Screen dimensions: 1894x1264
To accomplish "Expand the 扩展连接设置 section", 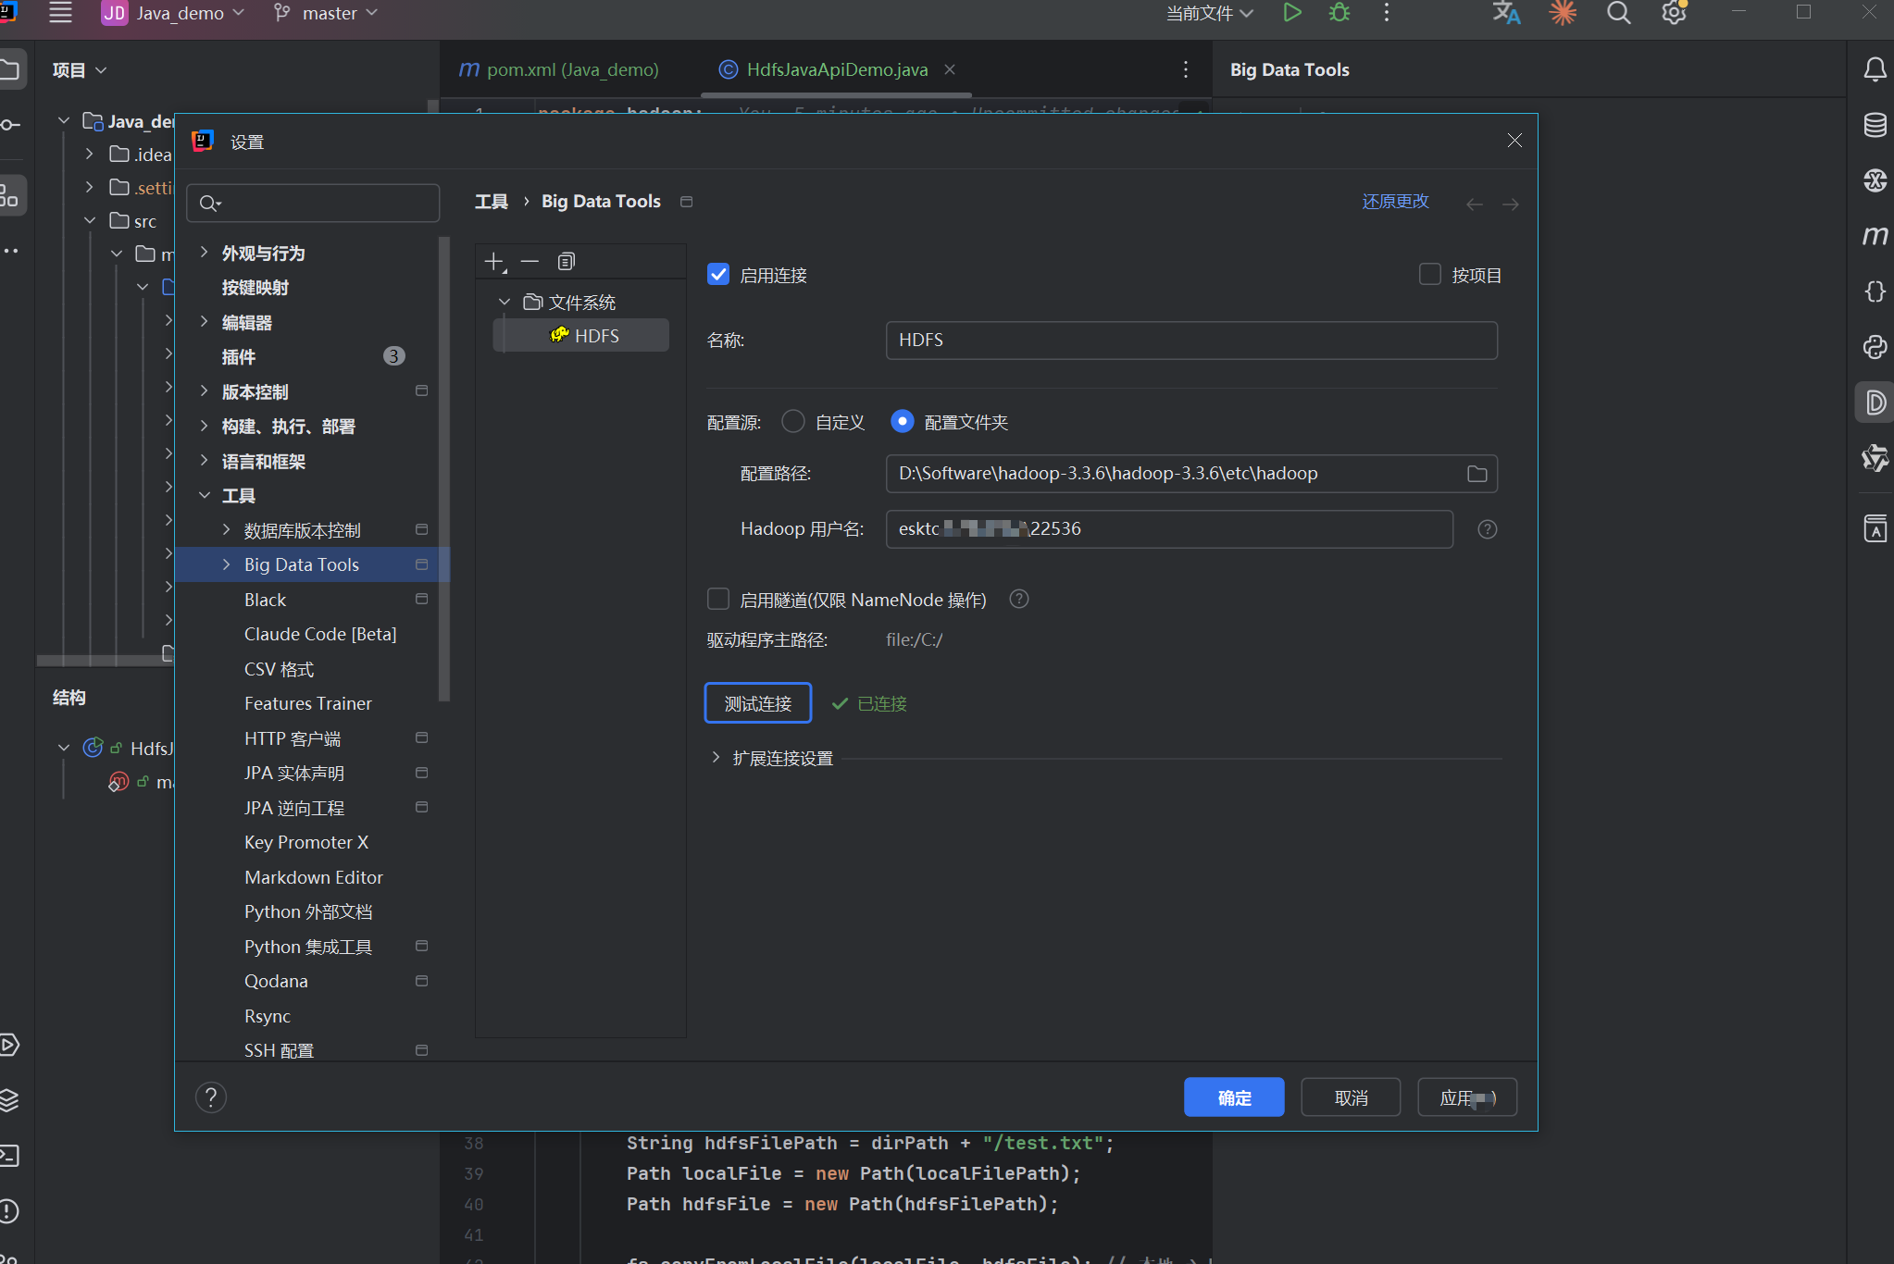I will [x=716, y=758].
